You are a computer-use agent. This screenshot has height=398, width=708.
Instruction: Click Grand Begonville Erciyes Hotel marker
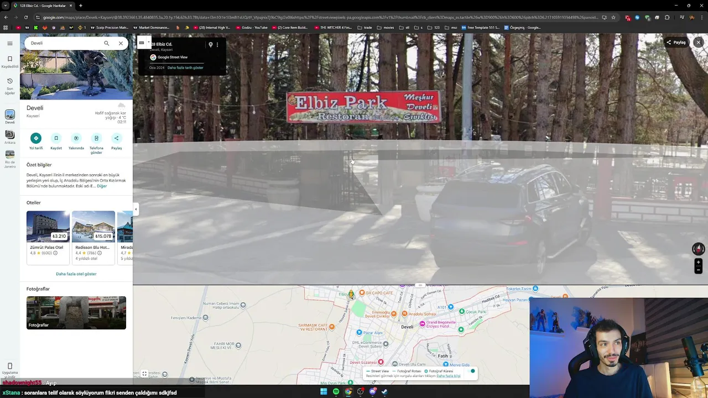pyautogui.click(x=423, y=324)
